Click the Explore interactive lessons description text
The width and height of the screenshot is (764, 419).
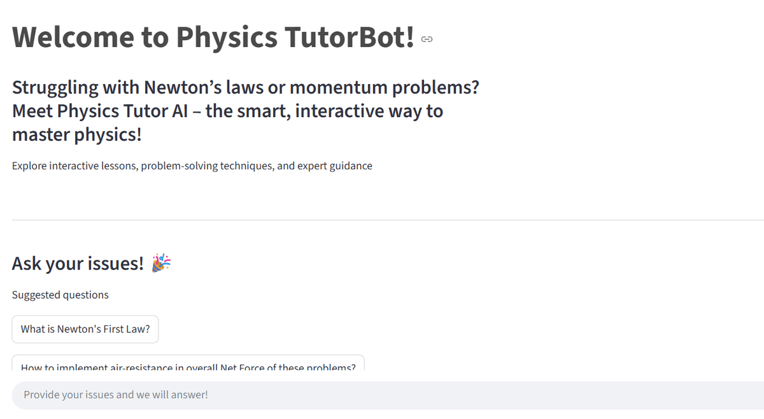point(191,166)
